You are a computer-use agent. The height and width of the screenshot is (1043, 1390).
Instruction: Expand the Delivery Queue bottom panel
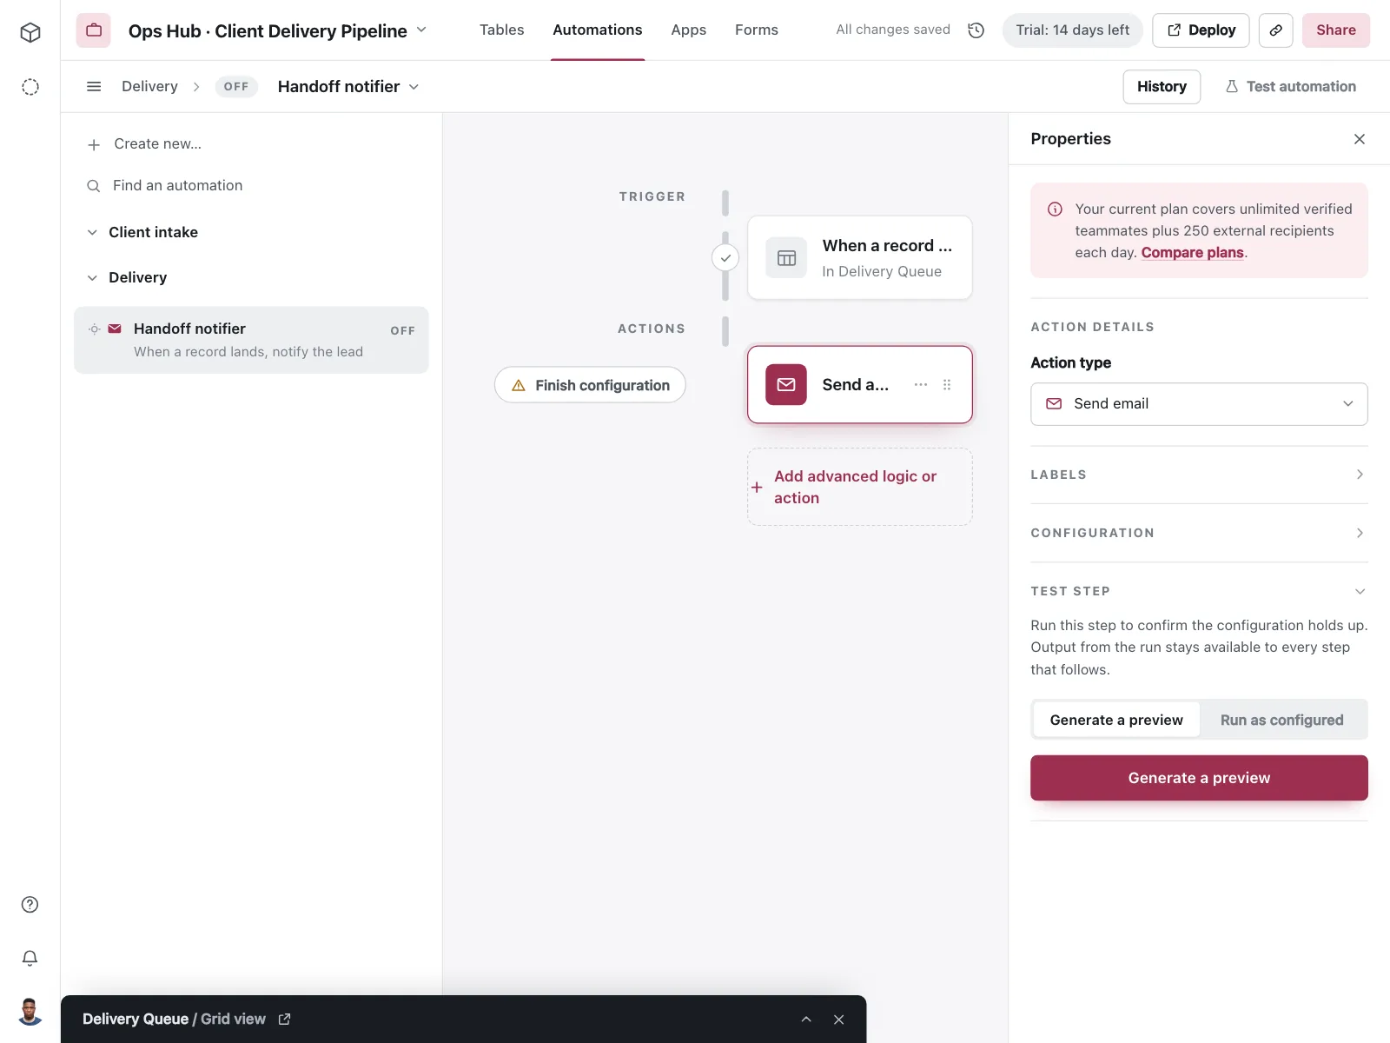coord(806,1020)
